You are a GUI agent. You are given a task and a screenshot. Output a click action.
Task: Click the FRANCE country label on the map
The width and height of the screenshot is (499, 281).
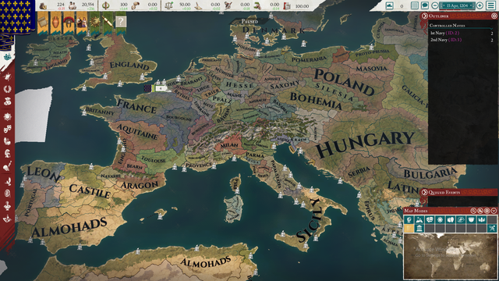(136, 106)
